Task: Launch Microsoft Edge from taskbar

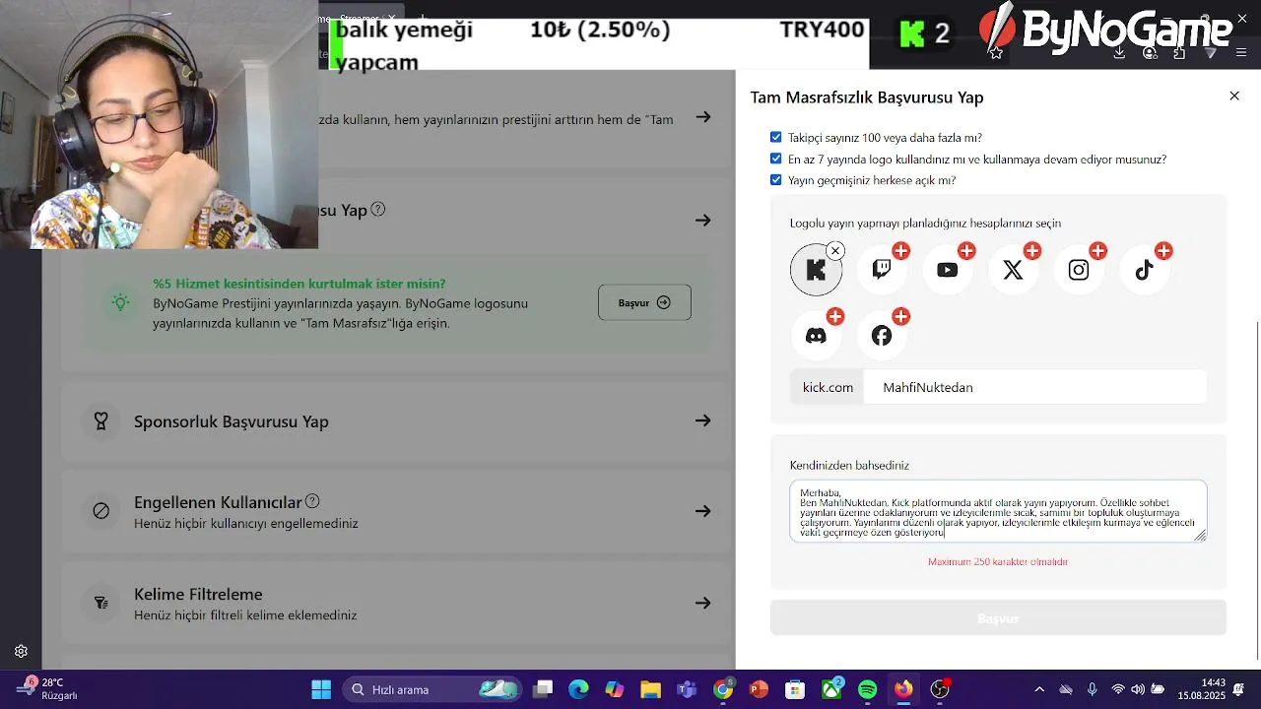Action: point(578,689)
